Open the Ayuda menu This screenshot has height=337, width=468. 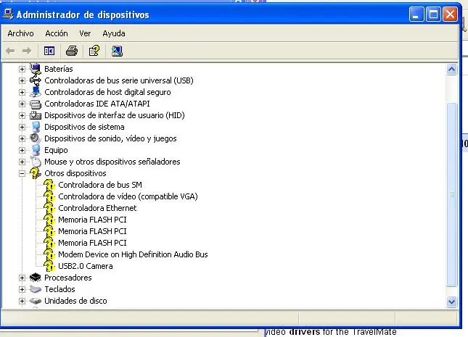pos(114,33)
